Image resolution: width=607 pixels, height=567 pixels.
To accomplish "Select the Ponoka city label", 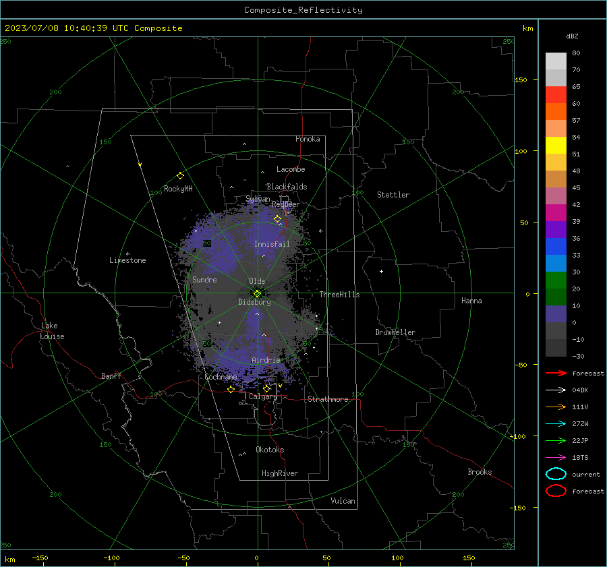I will click(308, 139).
